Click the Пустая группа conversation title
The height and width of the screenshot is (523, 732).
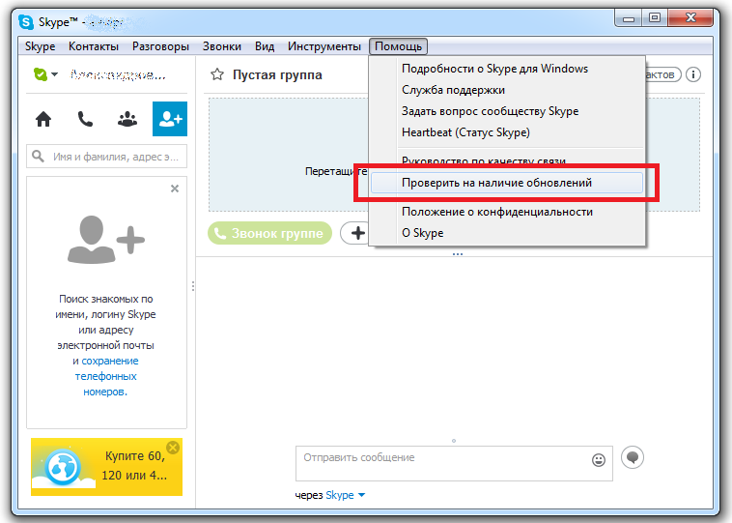click(277, 74)
